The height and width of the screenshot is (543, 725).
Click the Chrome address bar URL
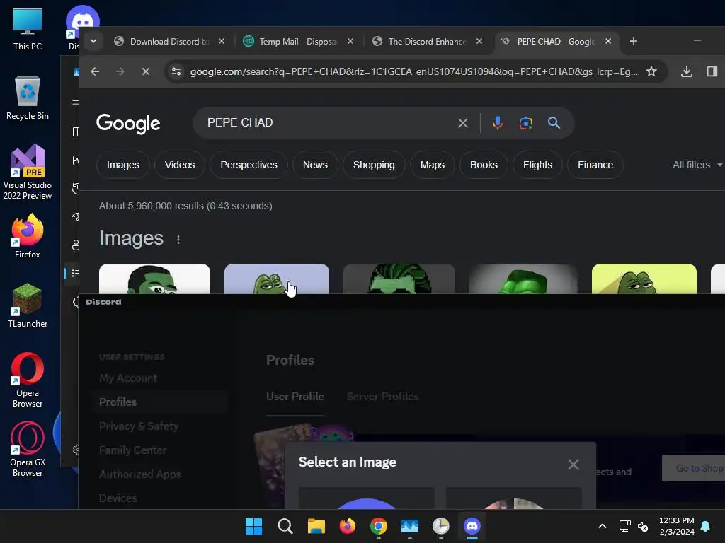pyautogui.click(x=413, y=71)
